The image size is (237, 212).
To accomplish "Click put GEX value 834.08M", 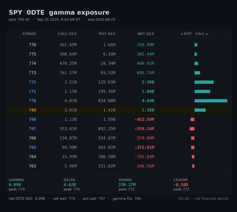I will [x=107, y=101].
